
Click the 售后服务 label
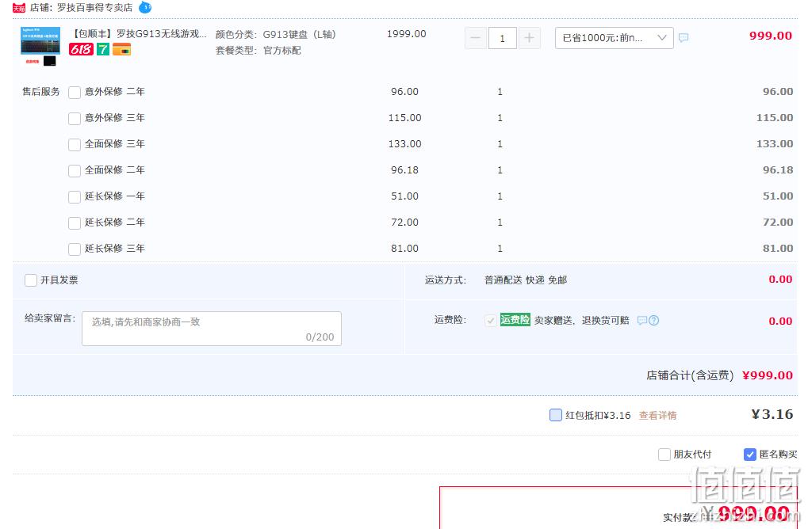40,92
